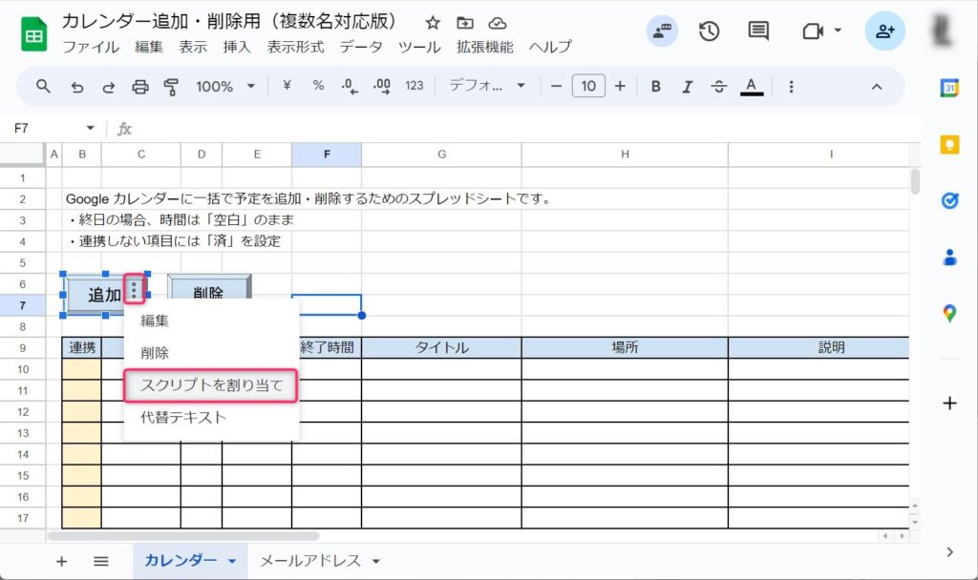Viewport: 978px width, 580px height.
Task: Open the zoom 100% dropdown
Action: tap(225, 87)
